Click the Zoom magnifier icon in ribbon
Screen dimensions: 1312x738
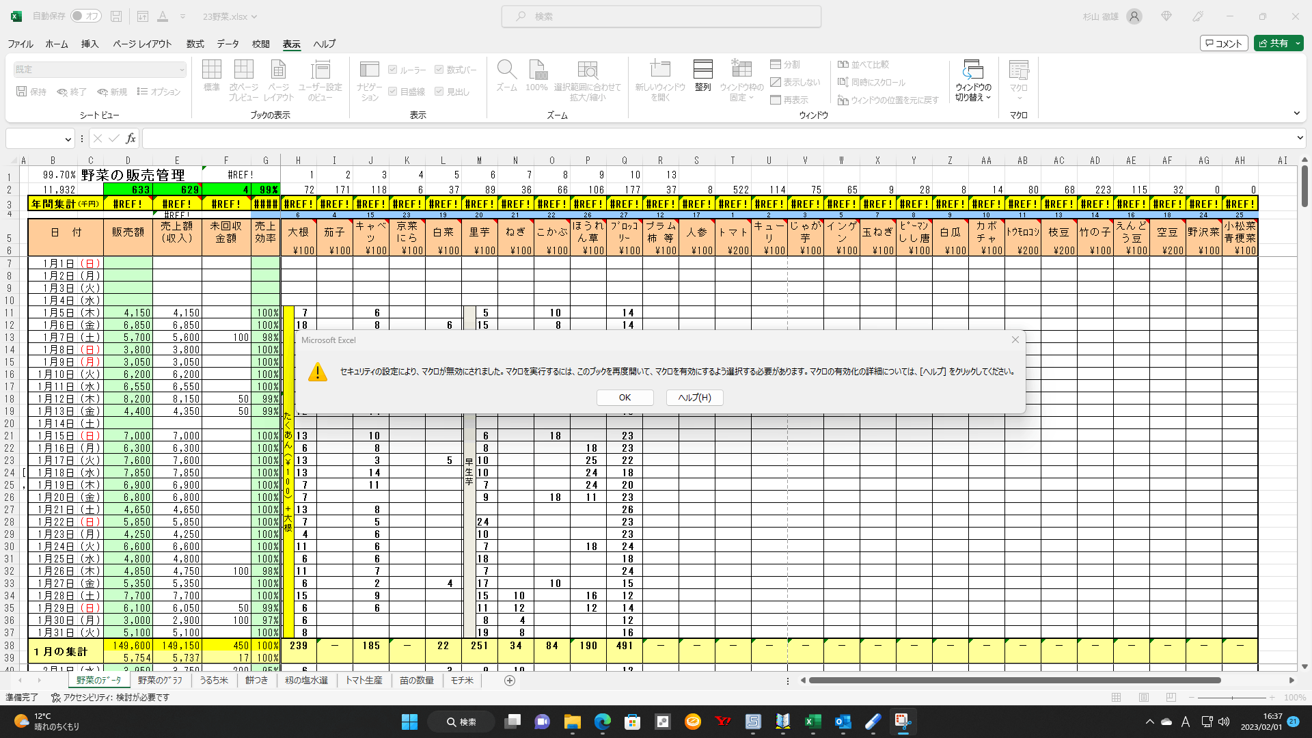[506, 70]
